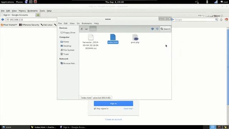Select first workspace in workspace switcher
The width and height of the screenshot is (229, 129).
click(x=213, y=127)
